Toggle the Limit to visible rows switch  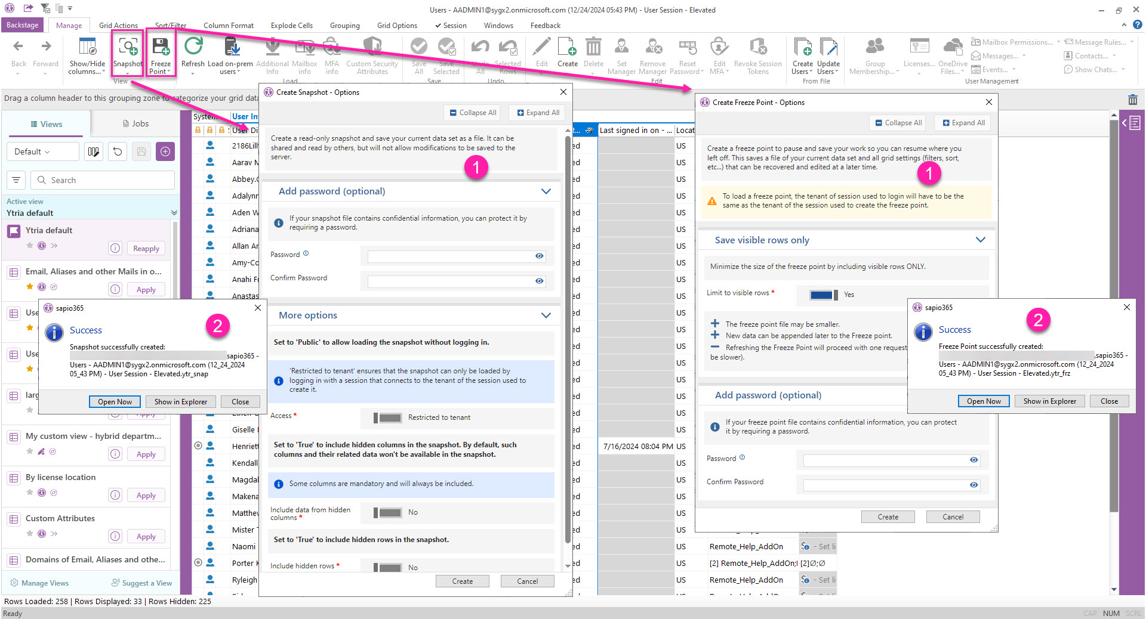(x=823, y=295)
